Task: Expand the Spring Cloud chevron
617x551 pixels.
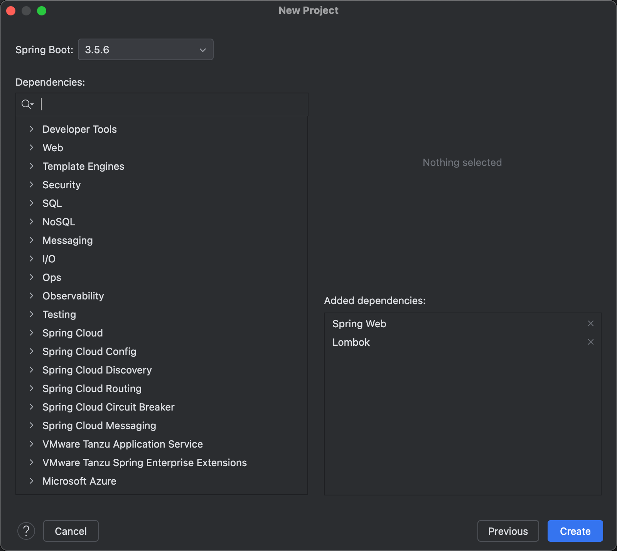Action: (32, 333)
